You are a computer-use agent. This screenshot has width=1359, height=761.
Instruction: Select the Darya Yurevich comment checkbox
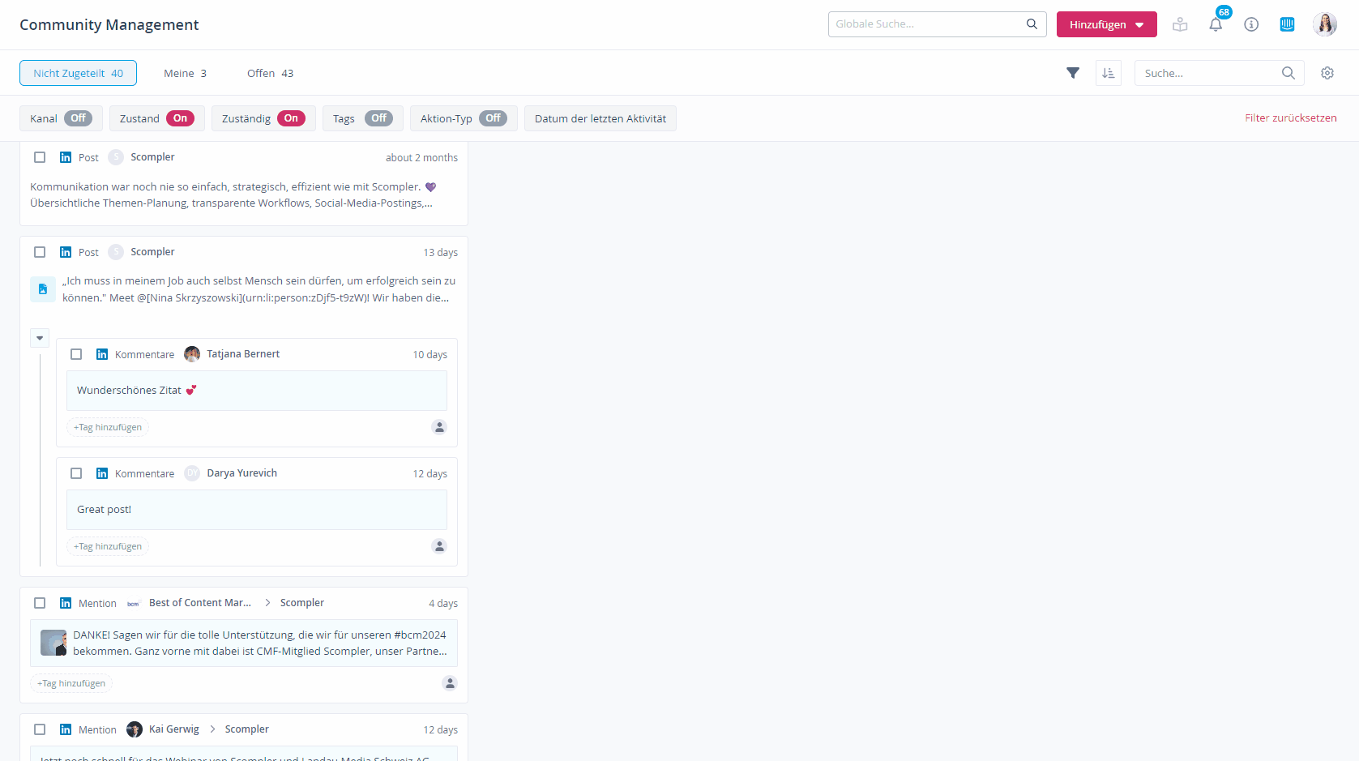click(x=76, y=473)
